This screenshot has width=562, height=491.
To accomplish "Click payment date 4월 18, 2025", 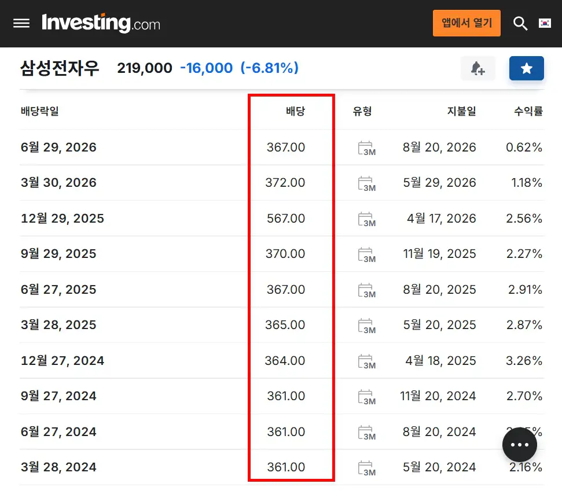I will (441, 360).
